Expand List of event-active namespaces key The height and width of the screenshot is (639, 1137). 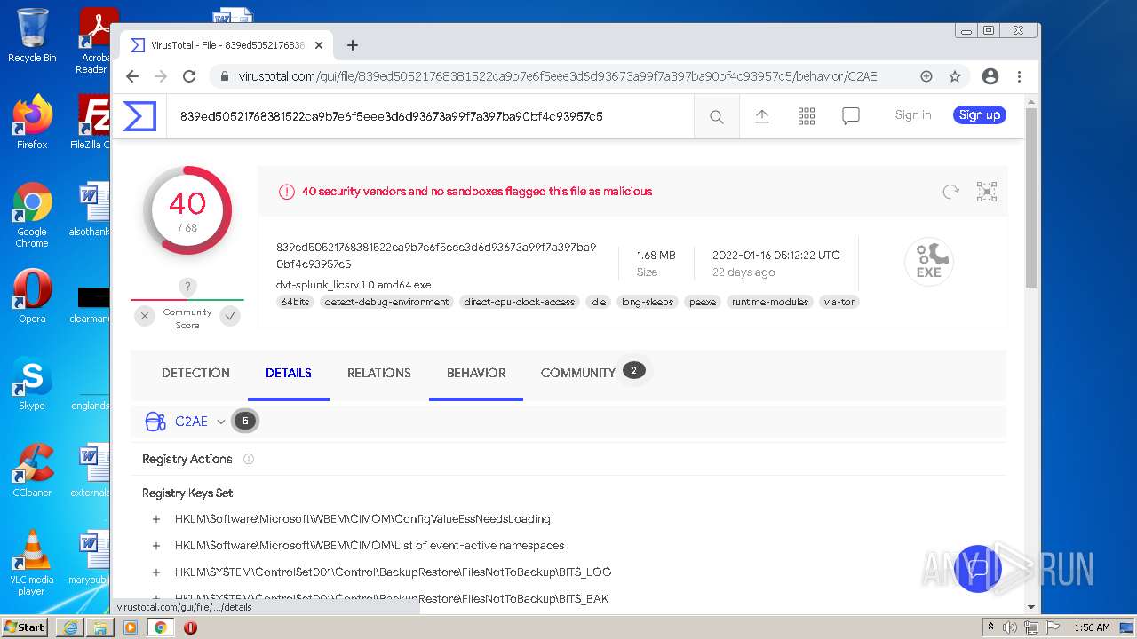click(x=156, y=546)
